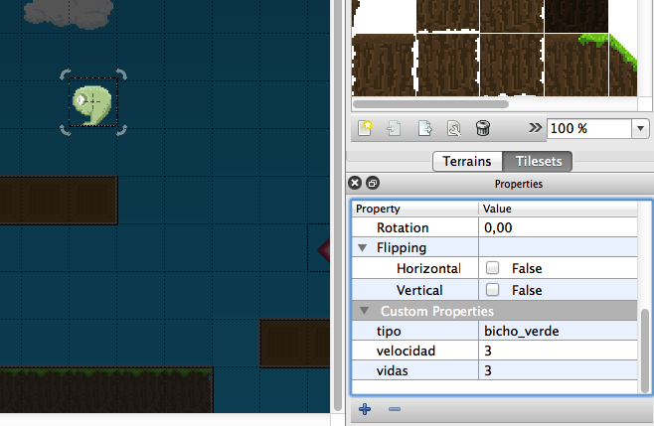Select the vidas property row
The height and width of the screenshot is (426, 654).
coord(495,370)
